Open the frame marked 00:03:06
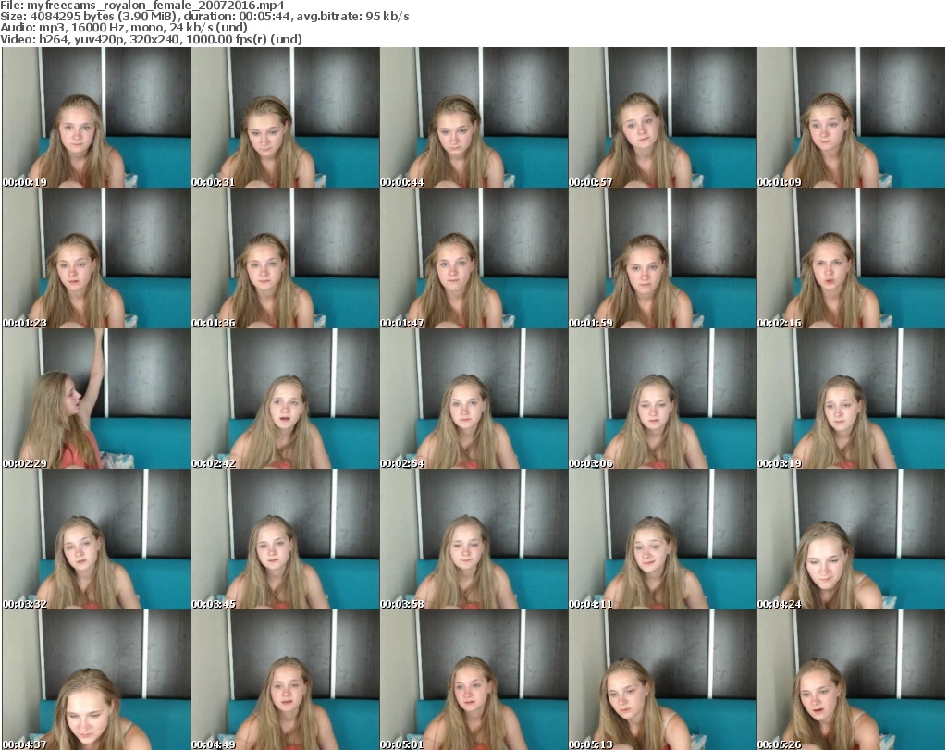Viewport: 947px width, 750px height. point(662,399)
